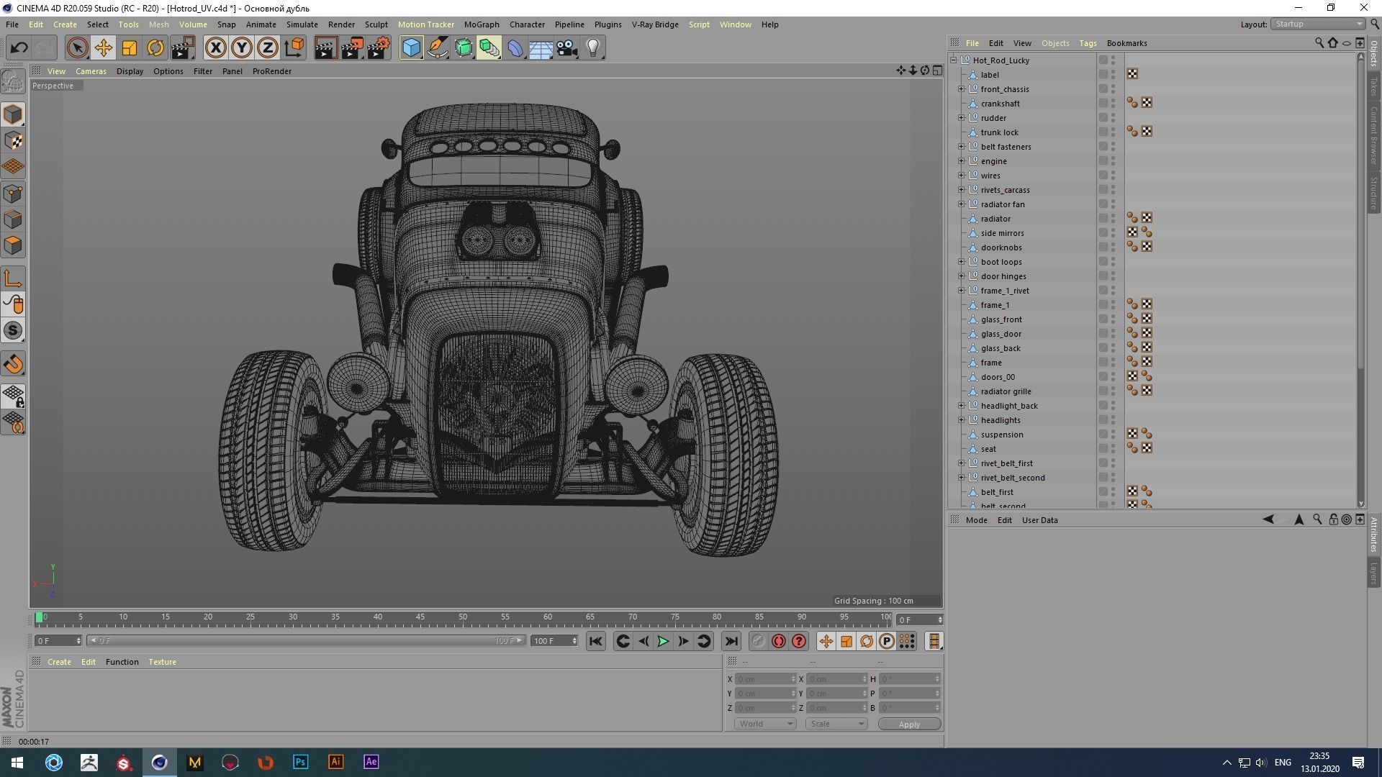
Task: Switch to Texture mode
Action: coord(13,141)
